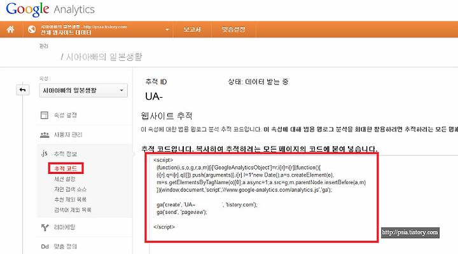Image resolution: width=458 pixels, height=254 pixels.
Task: Select 추적 코드 submenu item
Action: tap(66, 168)
